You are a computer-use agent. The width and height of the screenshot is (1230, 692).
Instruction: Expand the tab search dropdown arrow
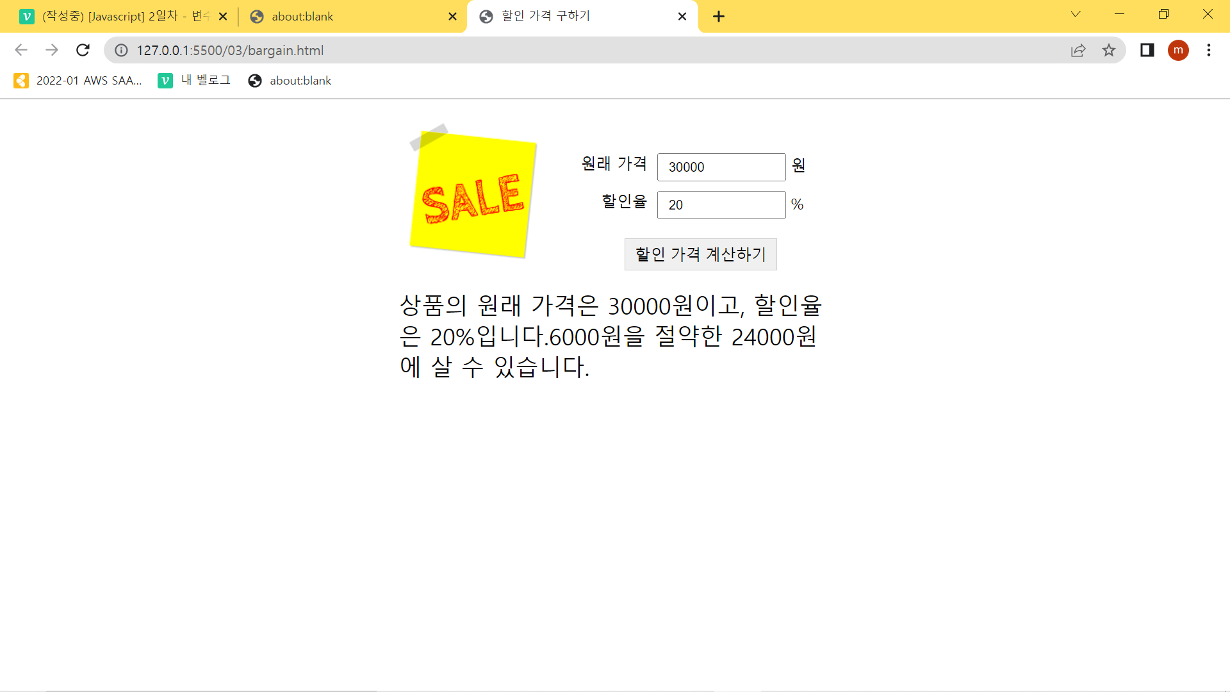(x=1076, y=14)
